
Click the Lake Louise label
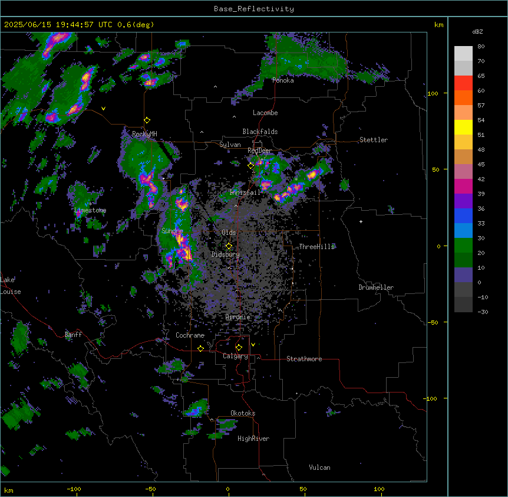pyautogui.click(x=11, y=286)
